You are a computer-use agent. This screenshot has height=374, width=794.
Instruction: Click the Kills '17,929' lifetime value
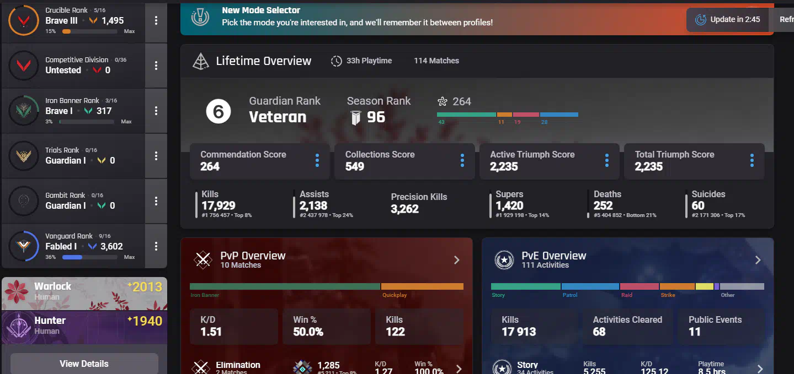click(x=219, y=205)
